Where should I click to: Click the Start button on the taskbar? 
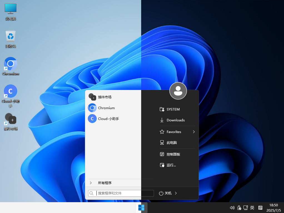point(141,207)
